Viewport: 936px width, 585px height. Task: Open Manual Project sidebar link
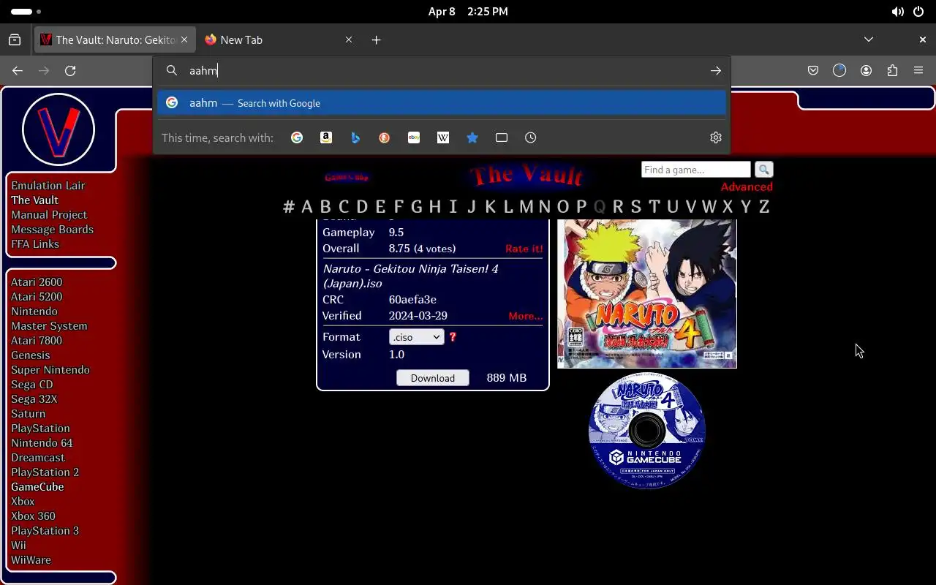(x=49, y=214)
